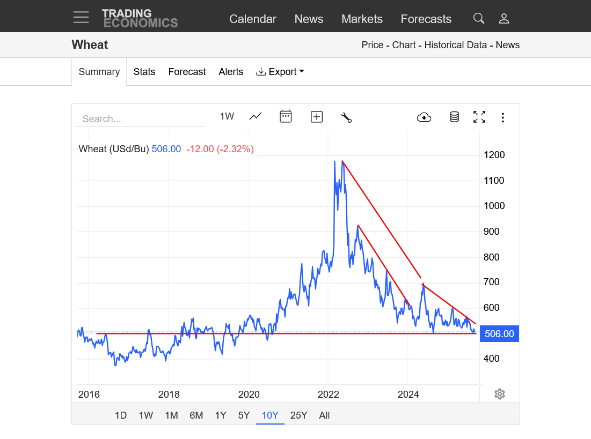
Task: Open the user account icon
Action: (x=504, y=19)
